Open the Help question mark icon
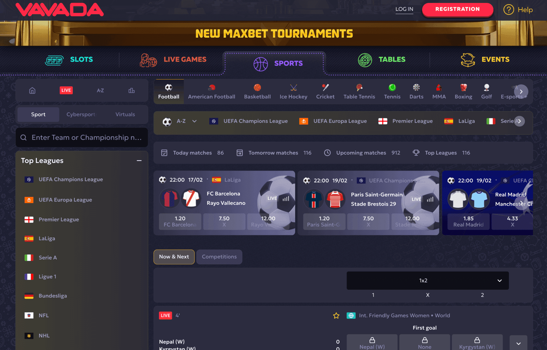547x350 pixels. (x=509, y=10)
